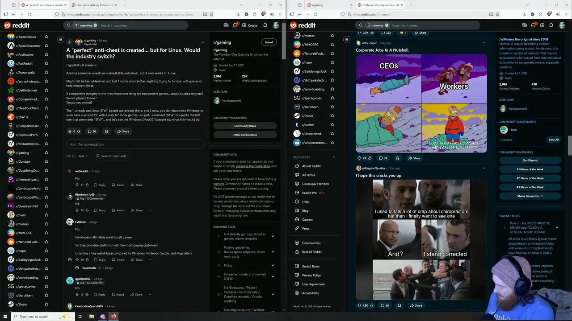Collapse the RESOURCES section
The image size is (572, 321).
(x=333, y=157)
